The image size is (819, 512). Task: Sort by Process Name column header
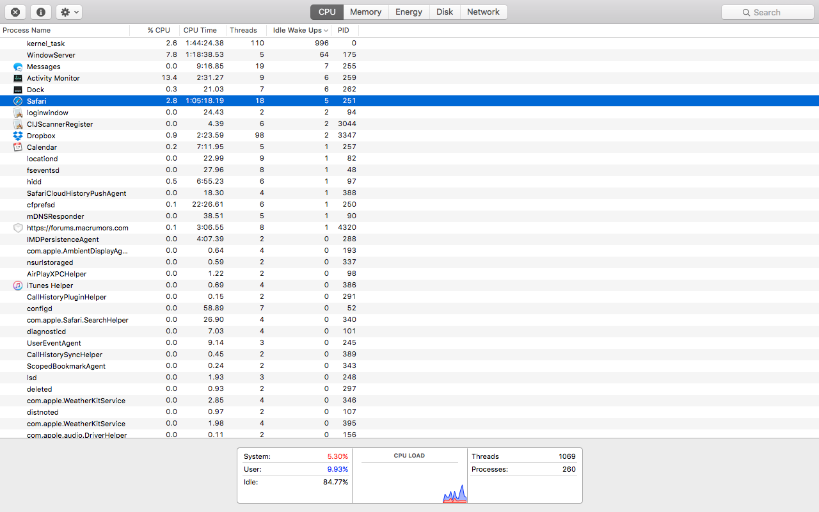point(65,30)
